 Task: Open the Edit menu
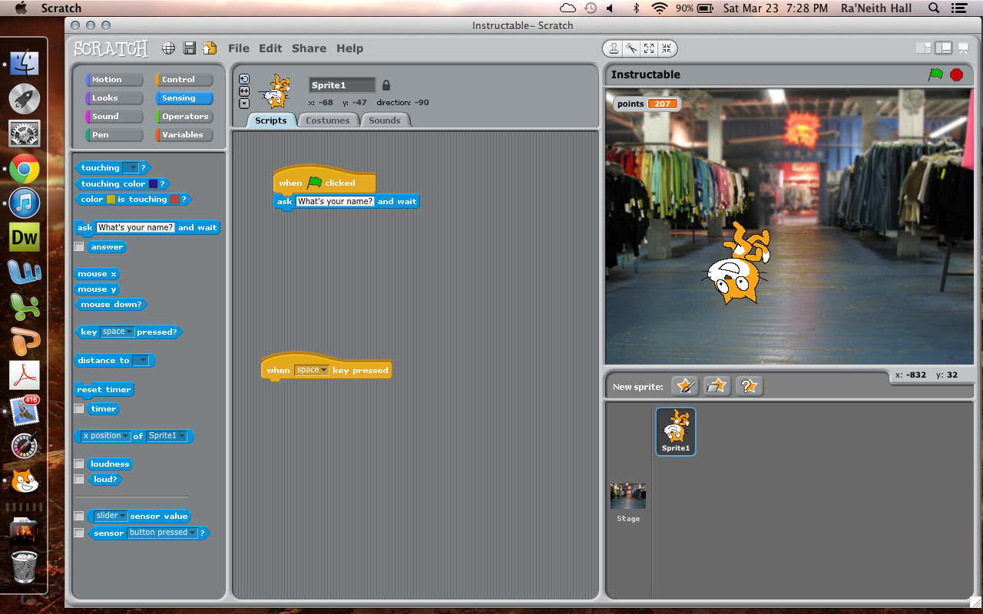pyautogui.click(x=270, y=48)
